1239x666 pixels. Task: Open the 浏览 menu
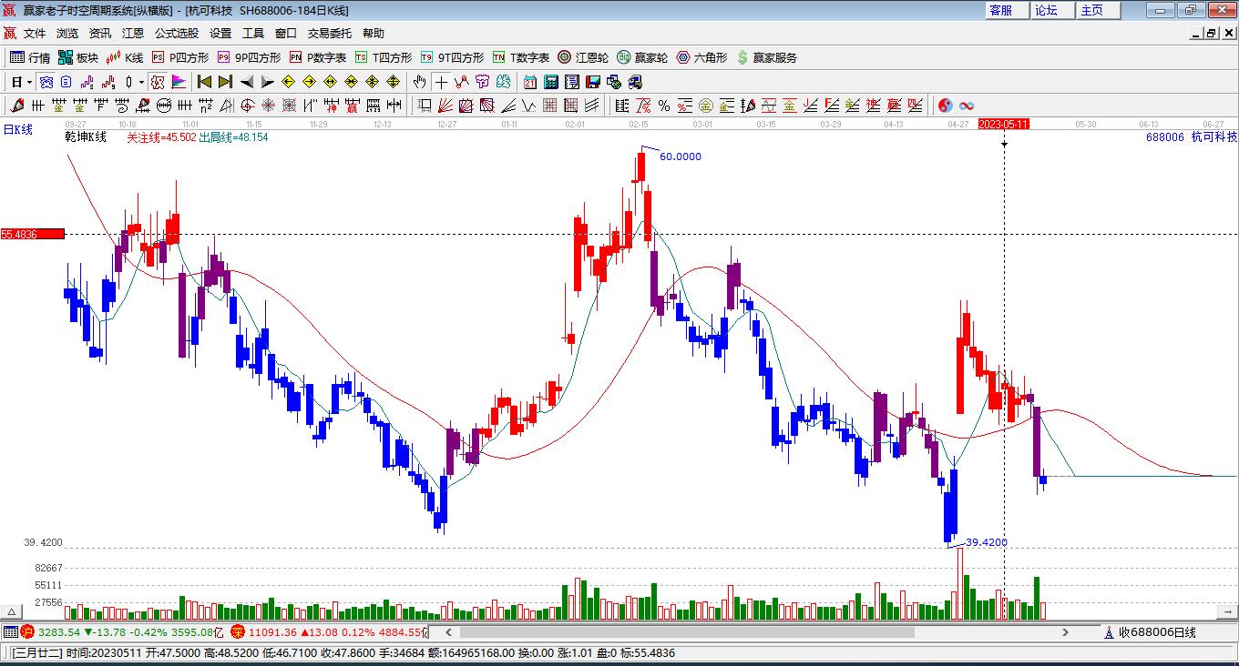(x=67, y=34)
